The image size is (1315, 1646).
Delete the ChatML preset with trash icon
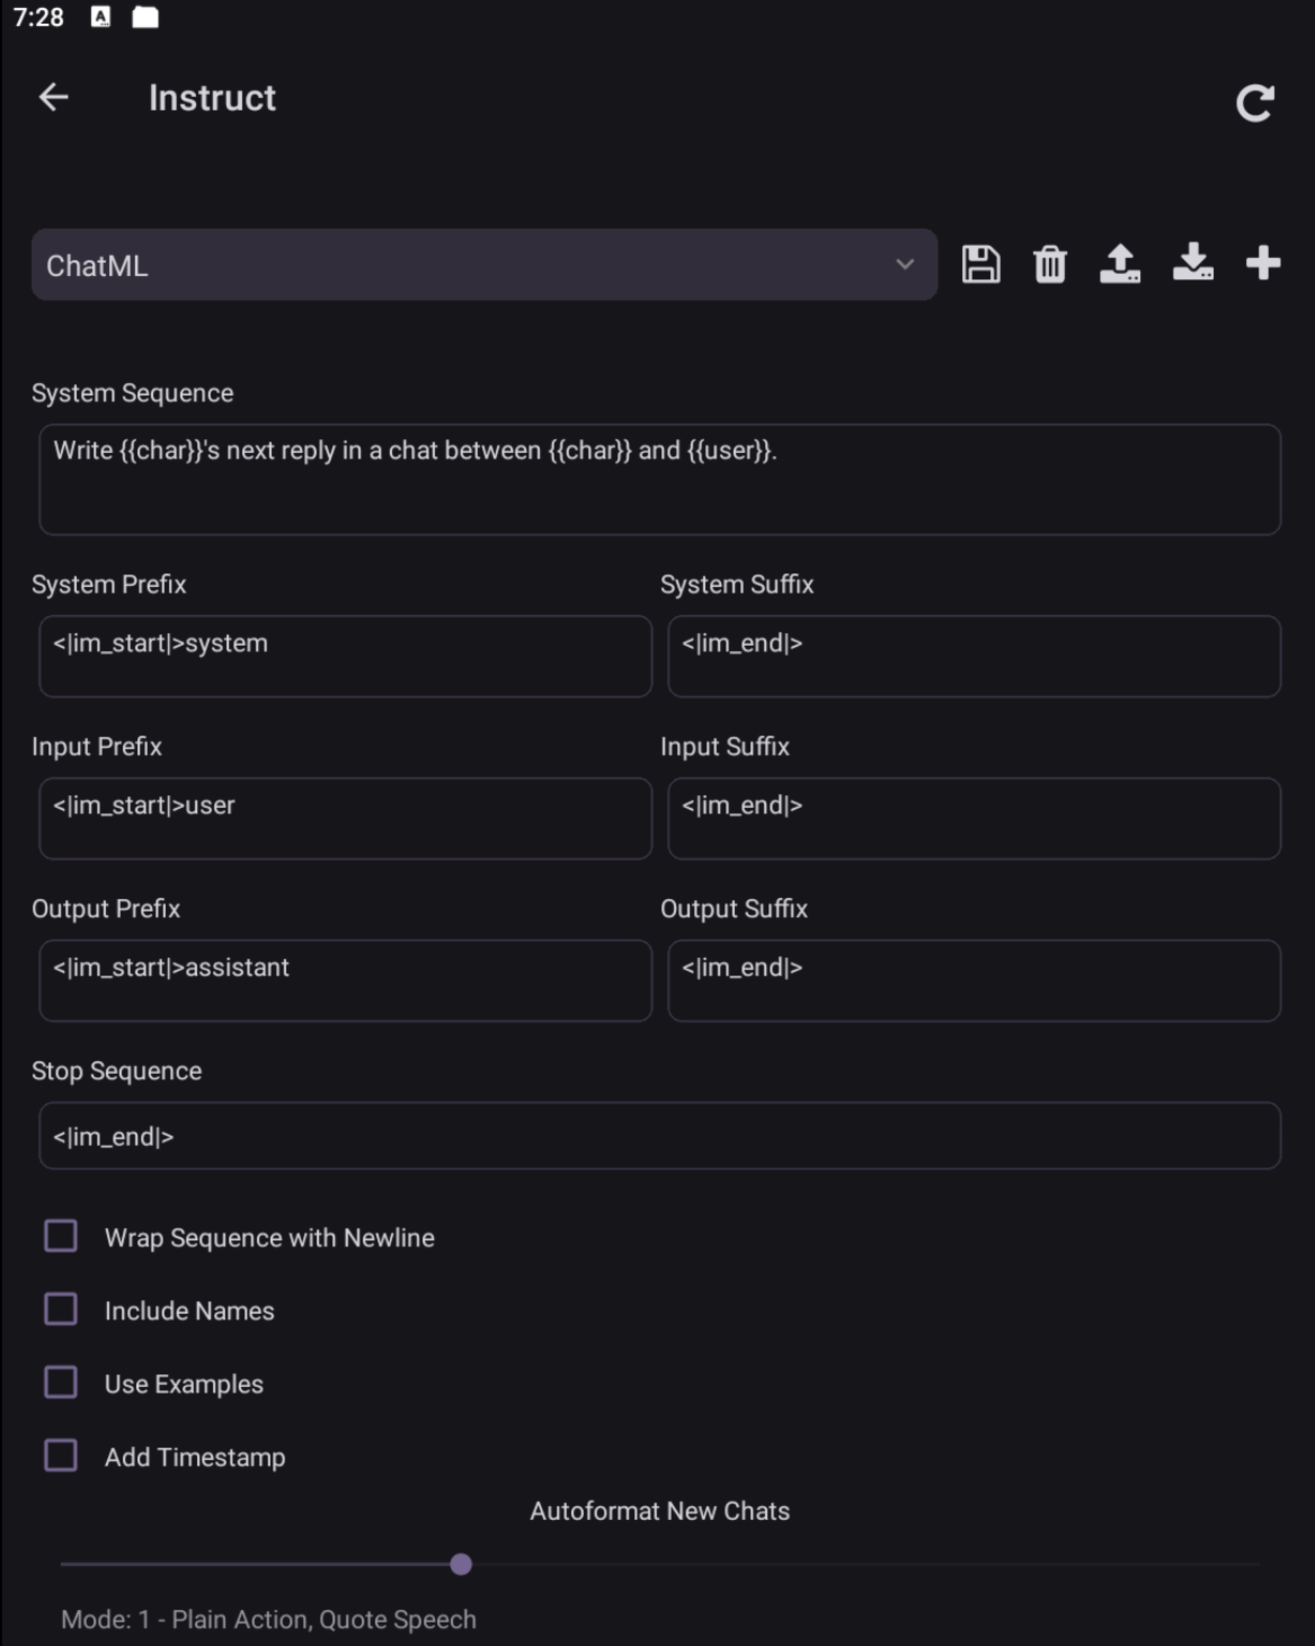coord(1050,264)
